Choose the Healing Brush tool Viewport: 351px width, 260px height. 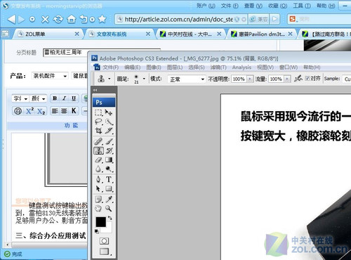(98, 141)
